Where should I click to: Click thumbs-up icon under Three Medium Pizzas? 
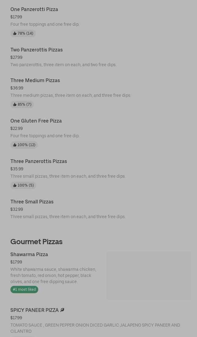point(15,104)
